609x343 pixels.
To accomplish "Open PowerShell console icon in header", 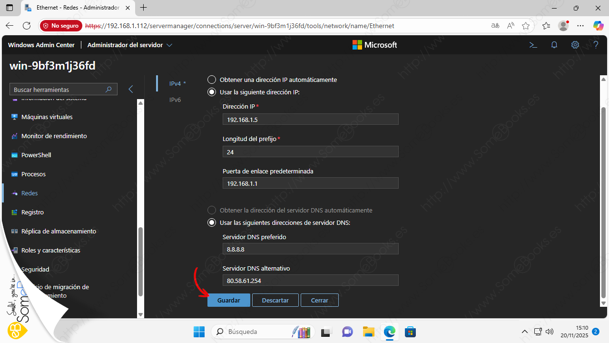I will (533, 45).
